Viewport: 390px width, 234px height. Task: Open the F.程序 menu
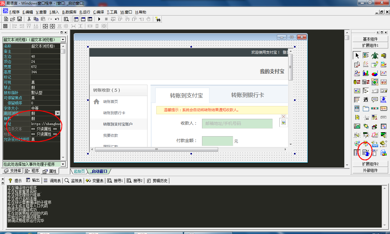[x=14, y=12]
